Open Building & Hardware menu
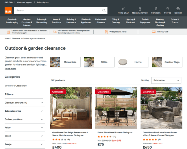The width and height of the screenshot is (187, 149). (71, 21)
